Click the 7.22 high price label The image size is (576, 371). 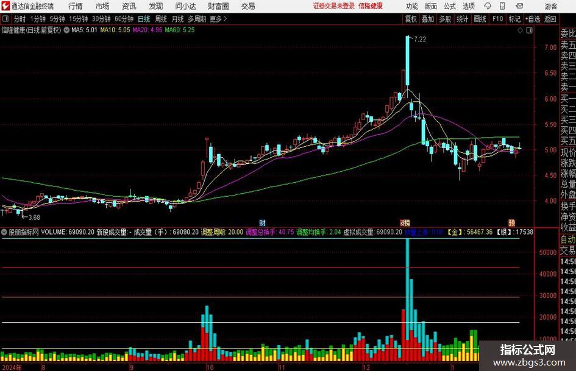[x=420, y=40]
